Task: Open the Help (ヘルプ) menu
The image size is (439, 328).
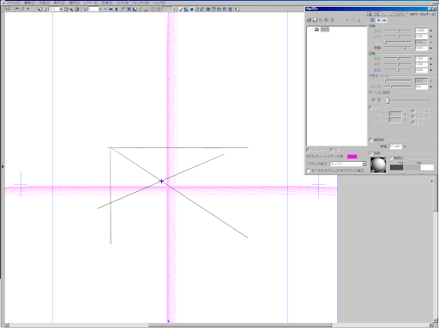Action: pos(159,3)
